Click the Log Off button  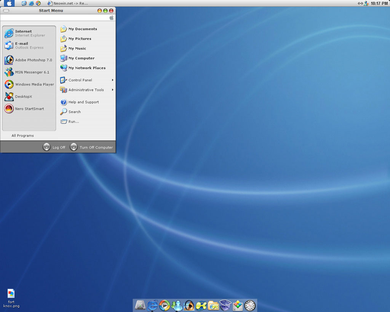click(54, 147)
